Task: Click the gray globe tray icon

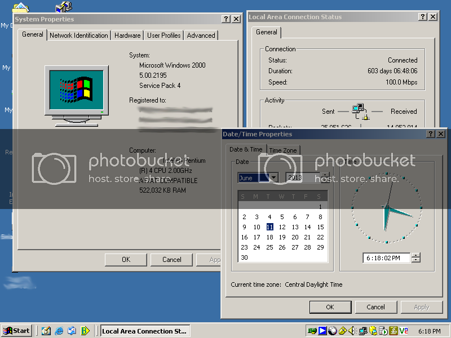Action: point(333,331)
